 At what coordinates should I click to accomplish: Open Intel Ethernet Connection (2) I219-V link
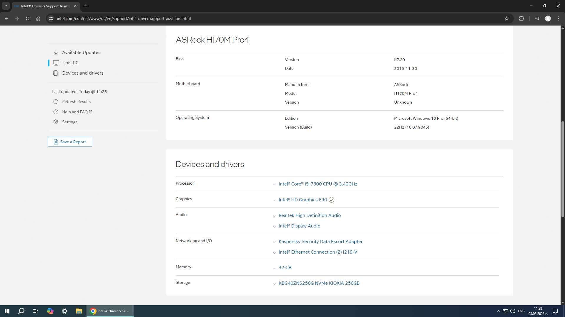(x=318, y=252)
